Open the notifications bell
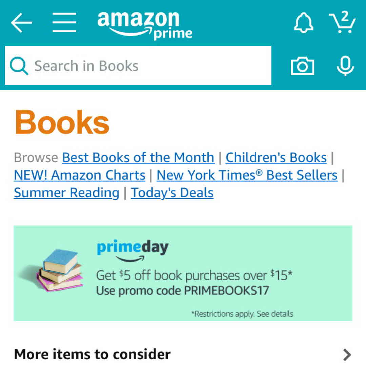 tap(304, 23)
